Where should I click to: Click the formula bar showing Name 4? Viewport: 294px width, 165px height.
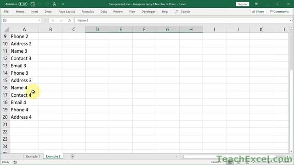pyautogui.click(x=182, y=20)
